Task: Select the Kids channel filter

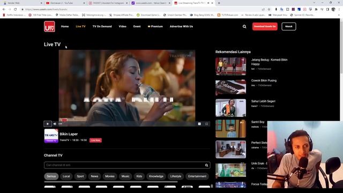Action: [139, 176]
